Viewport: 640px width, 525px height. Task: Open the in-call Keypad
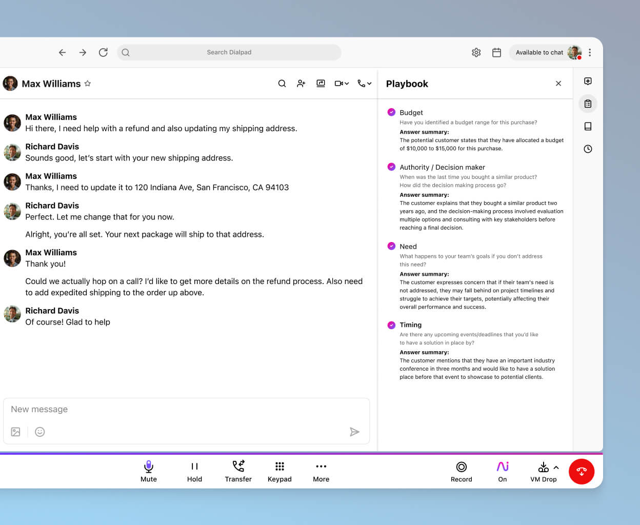(x=279, y=471)
